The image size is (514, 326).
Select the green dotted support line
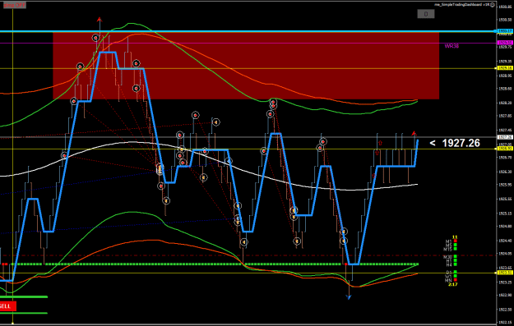[215, 264]
